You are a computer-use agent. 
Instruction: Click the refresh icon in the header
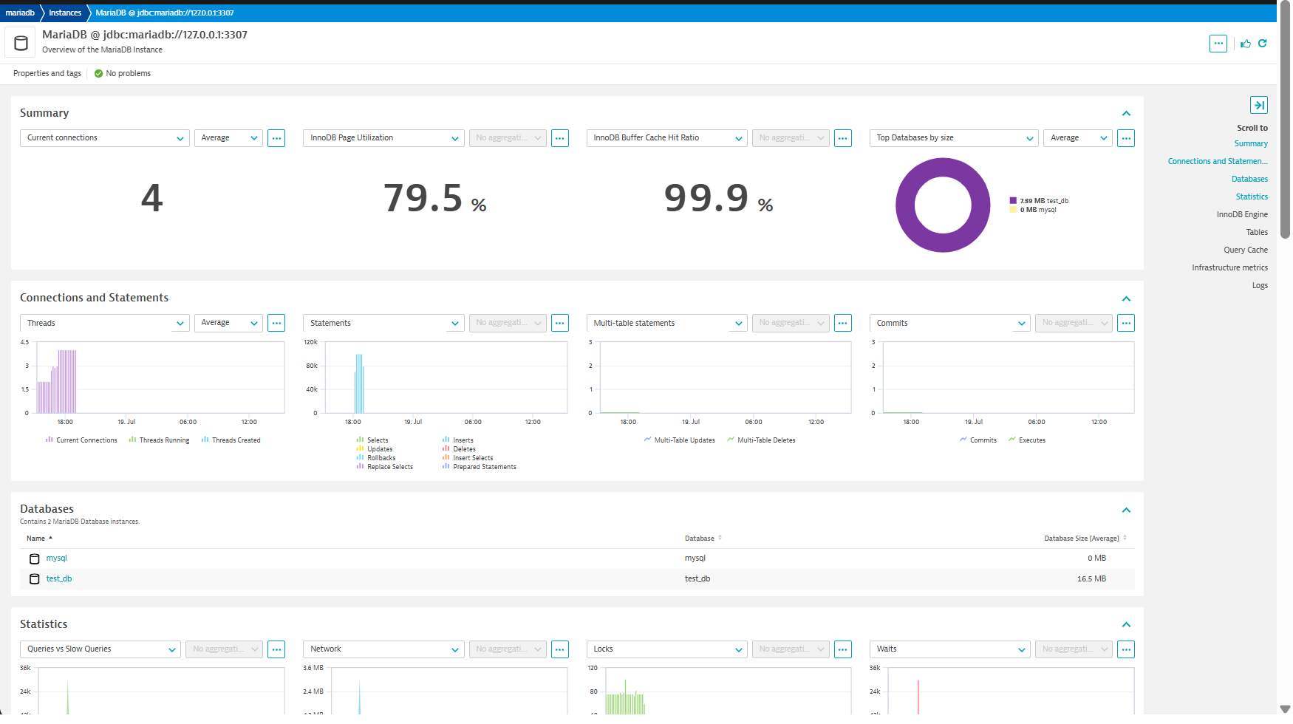pos(1263,44)
